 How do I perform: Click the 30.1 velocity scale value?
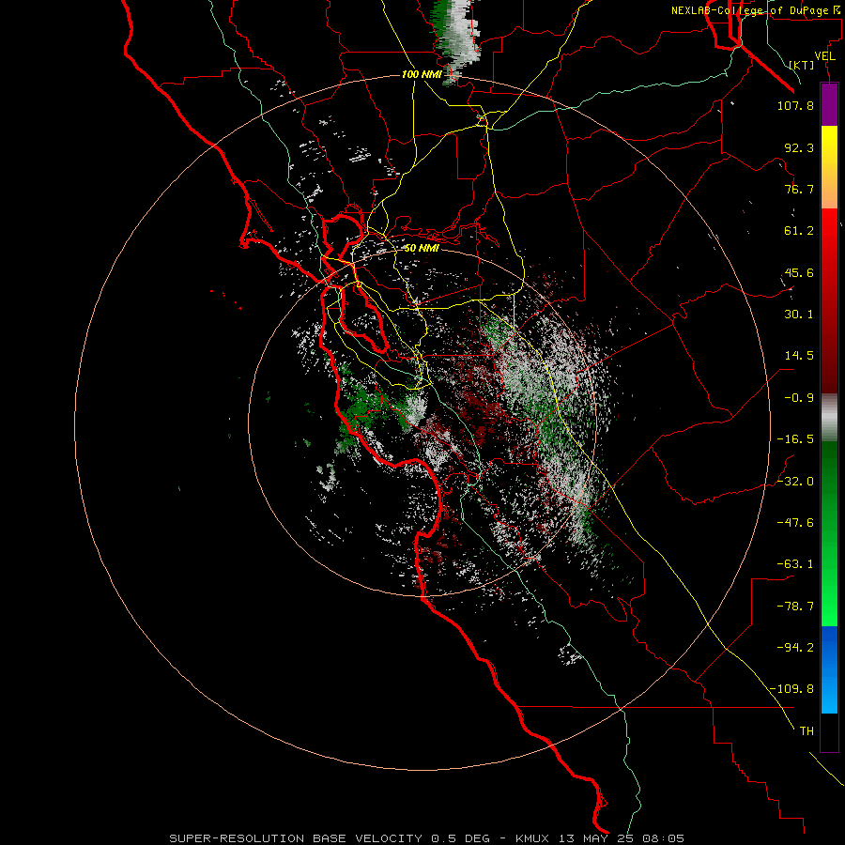(799, 315)
